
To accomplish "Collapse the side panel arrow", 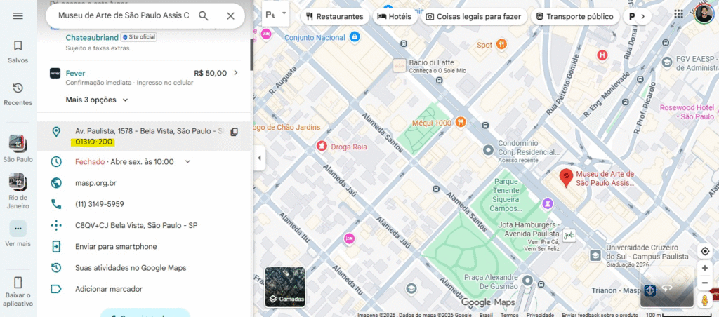I will click(x=259, y=158).
